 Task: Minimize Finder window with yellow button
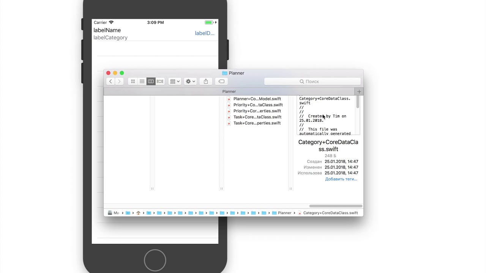tap(115, 73)
